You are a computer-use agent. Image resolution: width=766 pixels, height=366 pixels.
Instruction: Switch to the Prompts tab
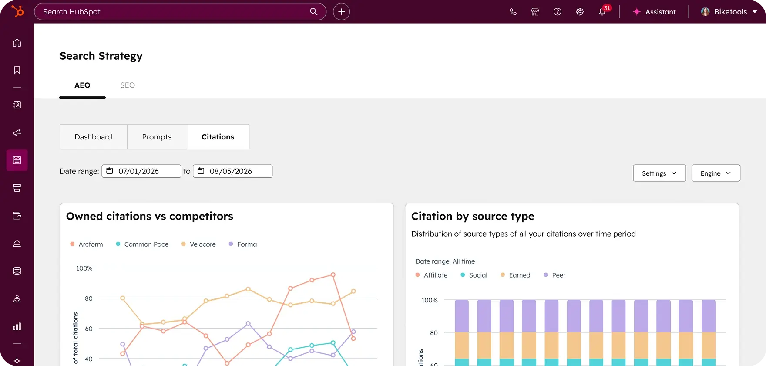[x=157, y=137]
